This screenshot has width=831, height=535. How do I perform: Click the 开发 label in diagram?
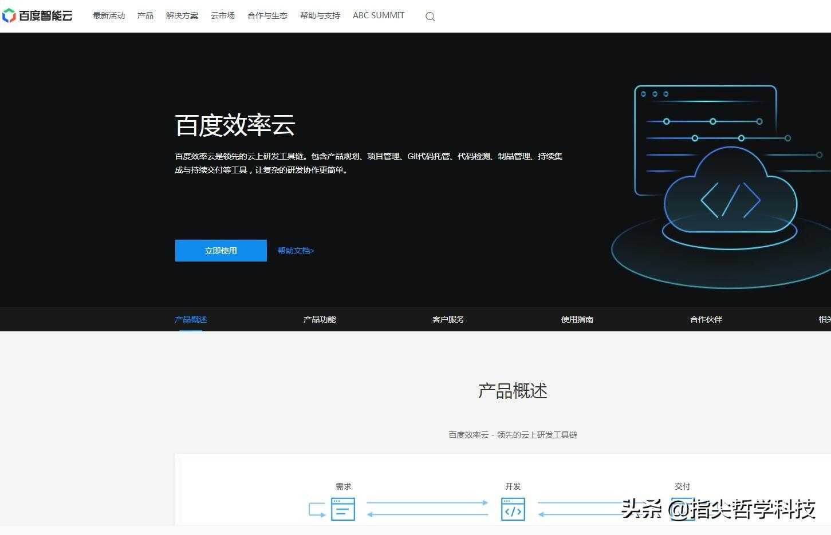click(513, 486)
